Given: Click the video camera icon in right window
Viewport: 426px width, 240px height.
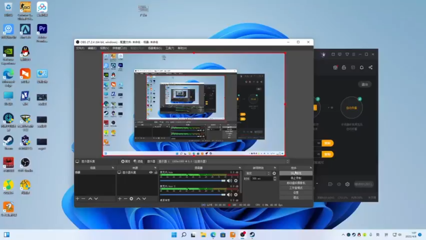Looking at the screenshot, I should 330,184.
